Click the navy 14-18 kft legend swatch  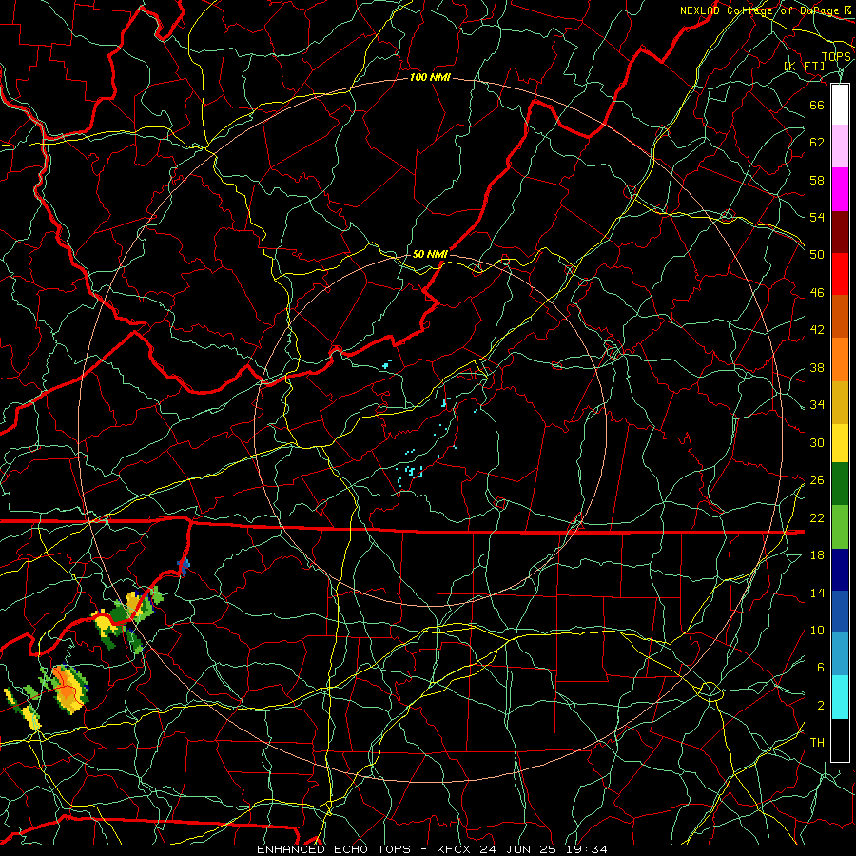point(840,570)
